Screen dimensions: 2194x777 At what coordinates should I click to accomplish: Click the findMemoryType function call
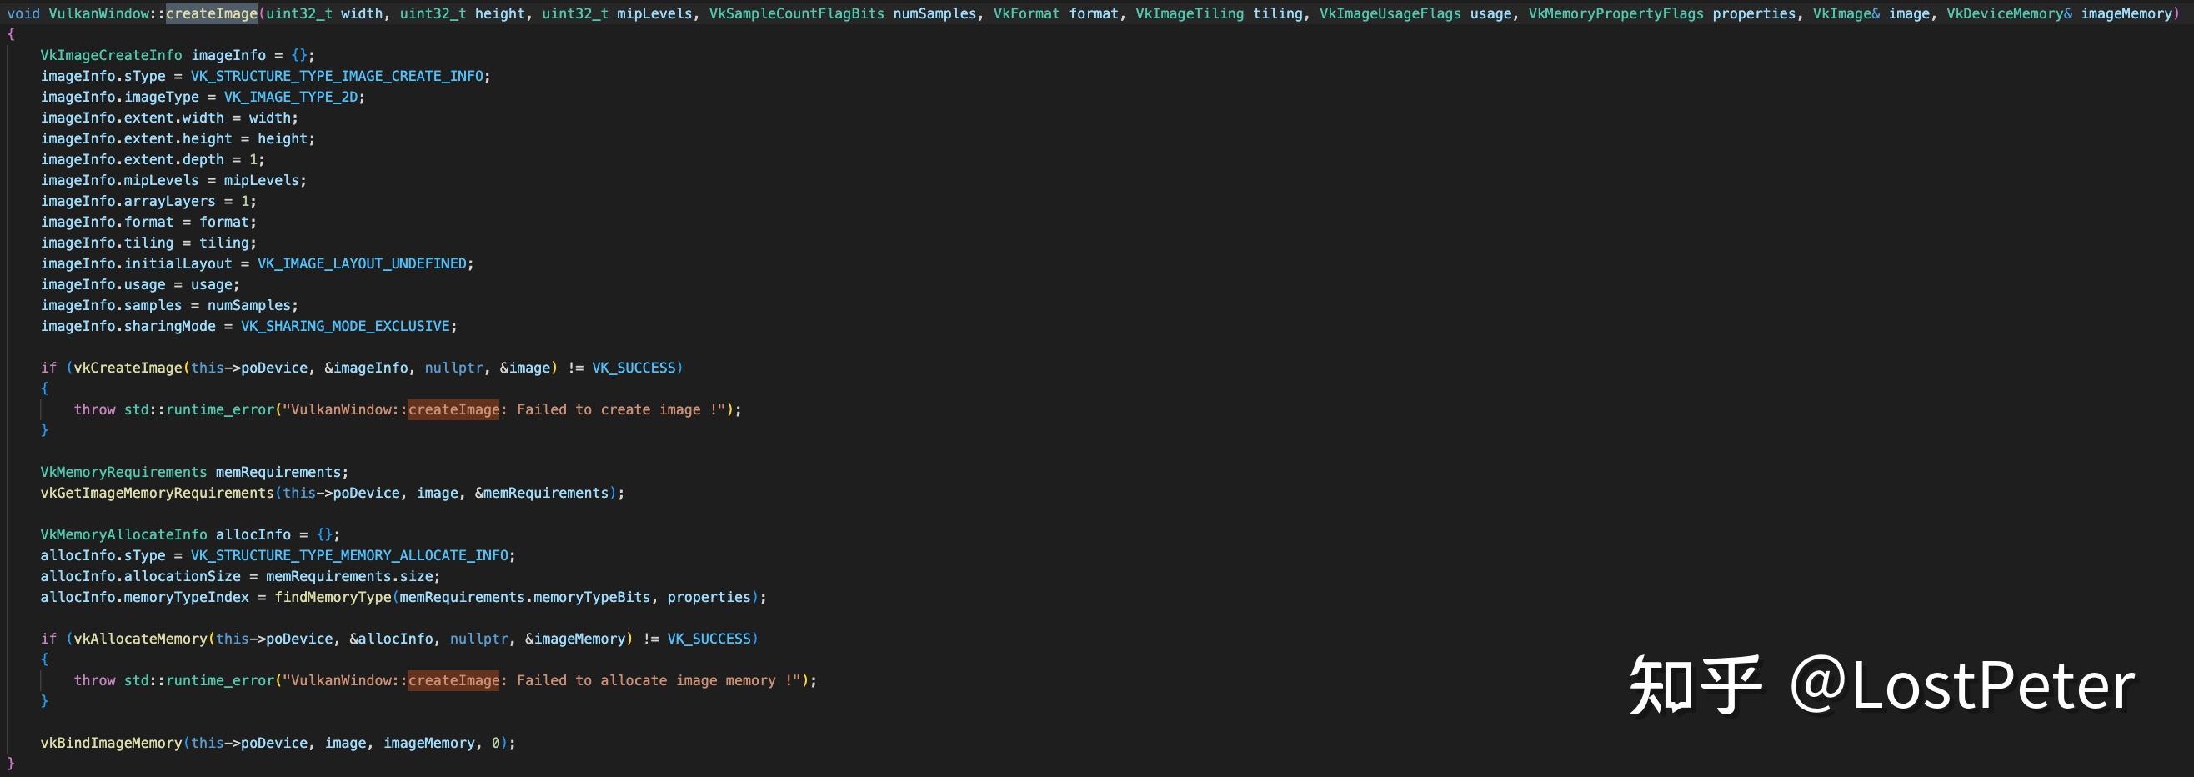tap(332, 597)
